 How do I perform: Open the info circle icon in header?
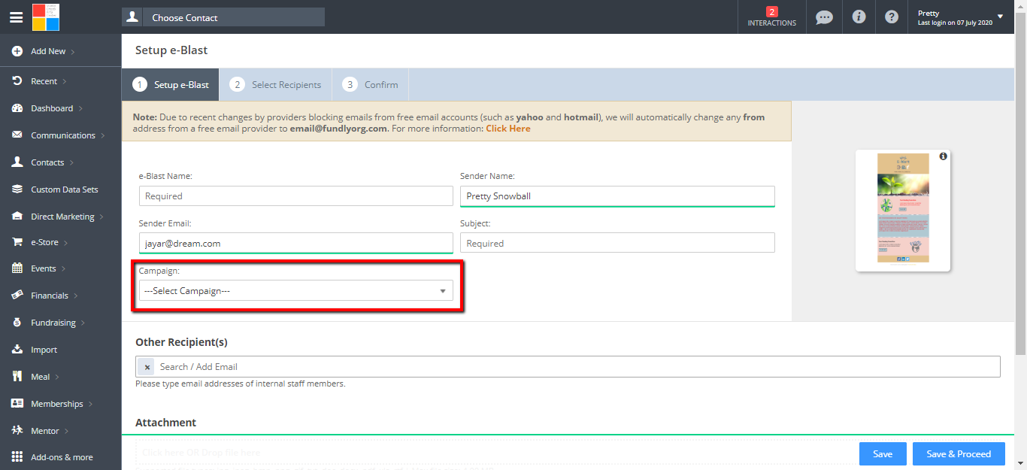click(859, 17)
